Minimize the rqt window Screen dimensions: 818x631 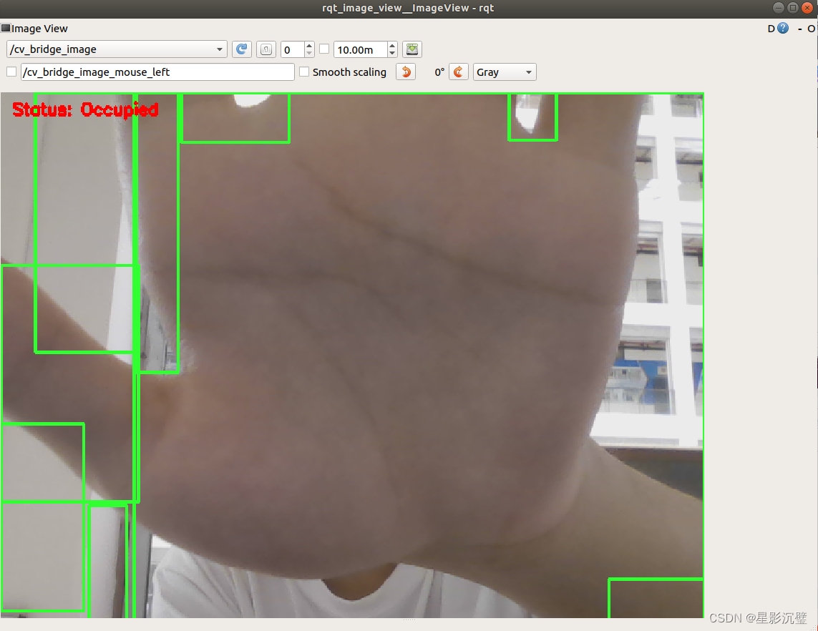(779, 8)
